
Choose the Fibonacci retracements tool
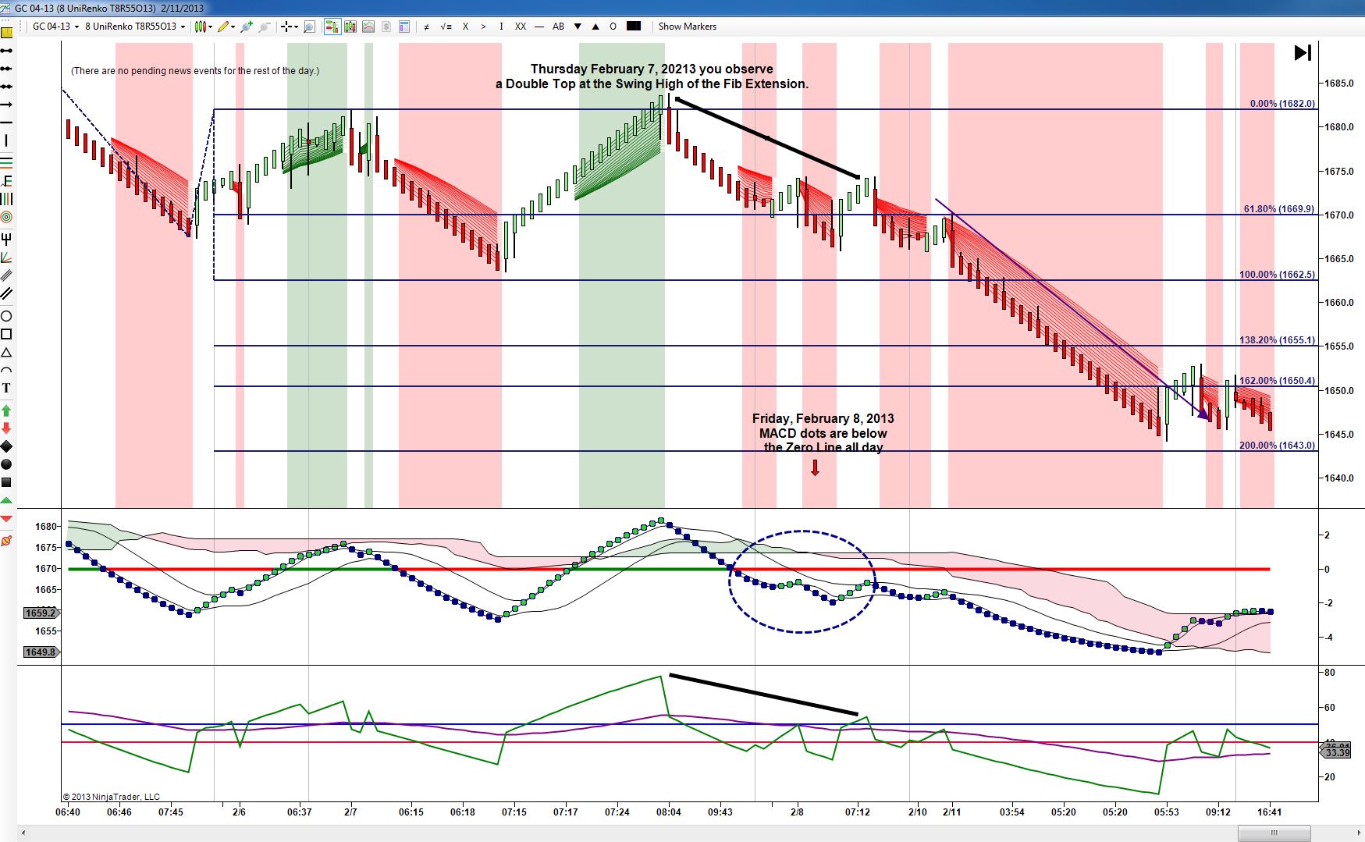[6, 162]
